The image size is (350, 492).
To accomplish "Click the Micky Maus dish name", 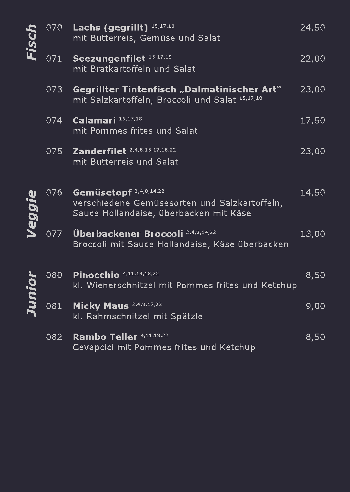I will 101,306.
